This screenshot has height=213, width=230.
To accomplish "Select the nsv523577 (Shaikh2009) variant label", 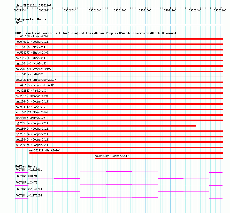I will [33, 53].
